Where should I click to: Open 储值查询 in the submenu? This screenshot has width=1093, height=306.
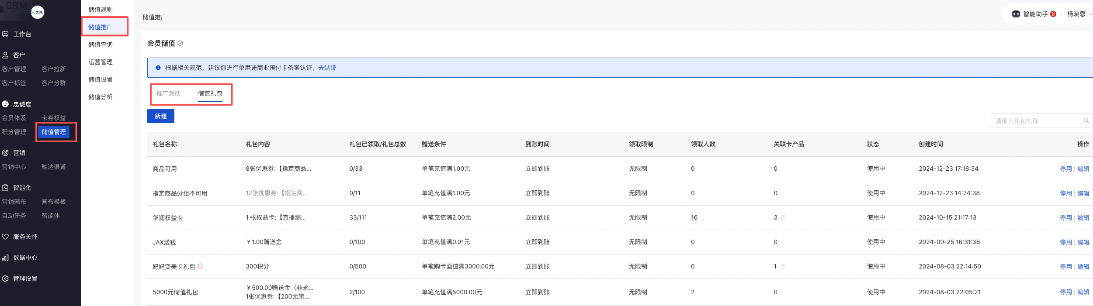(101, 45)
